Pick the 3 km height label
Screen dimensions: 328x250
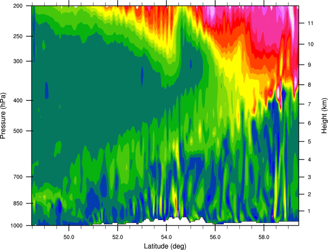click(309, 177)
